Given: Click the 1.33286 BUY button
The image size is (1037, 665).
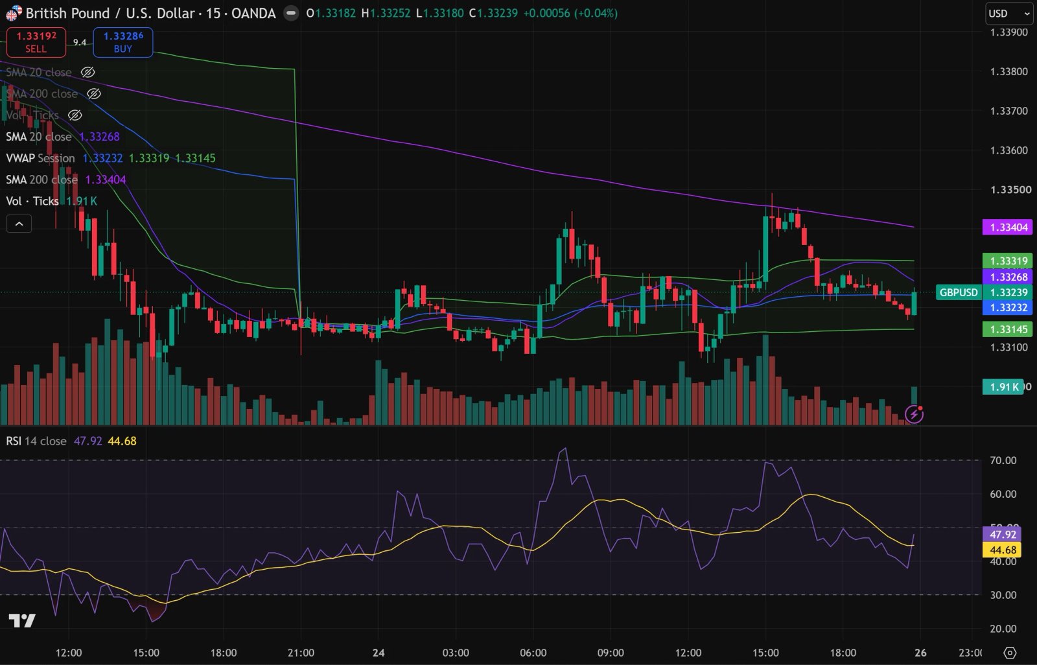Looking at the screenshot, I should (123, 42).
